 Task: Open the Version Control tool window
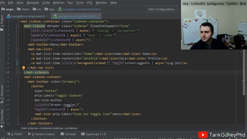click(x=41, y=134)
